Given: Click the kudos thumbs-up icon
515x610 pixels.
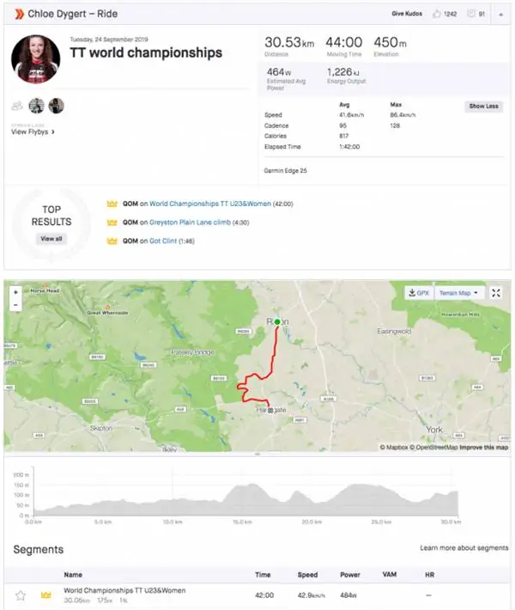Looking at the screenshot, I should coord(437,14).
